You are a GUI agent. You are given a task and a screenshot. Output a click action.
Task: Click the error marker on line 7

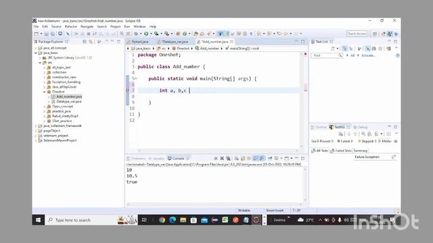(128, 90)
